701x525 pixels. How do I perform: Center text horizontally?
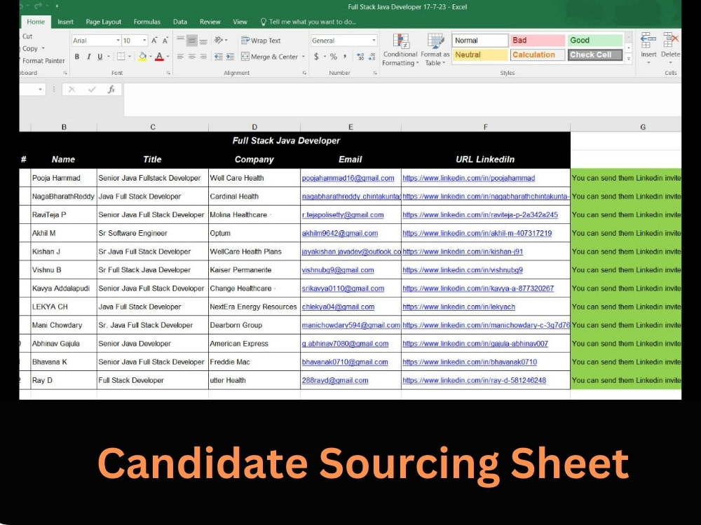click(192, 57)
